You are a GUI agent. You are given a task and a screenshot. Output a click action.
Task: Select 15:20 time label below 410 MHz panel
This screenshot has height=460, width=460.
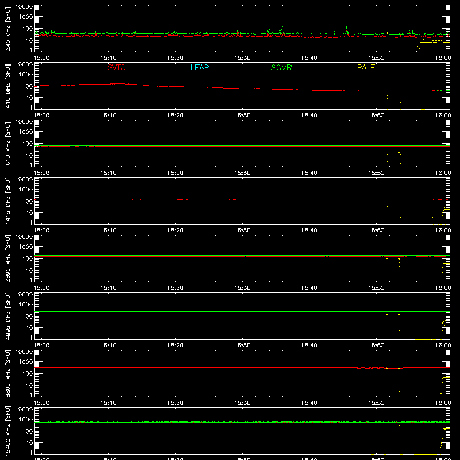pyautogui.click(x=175, y=116)
